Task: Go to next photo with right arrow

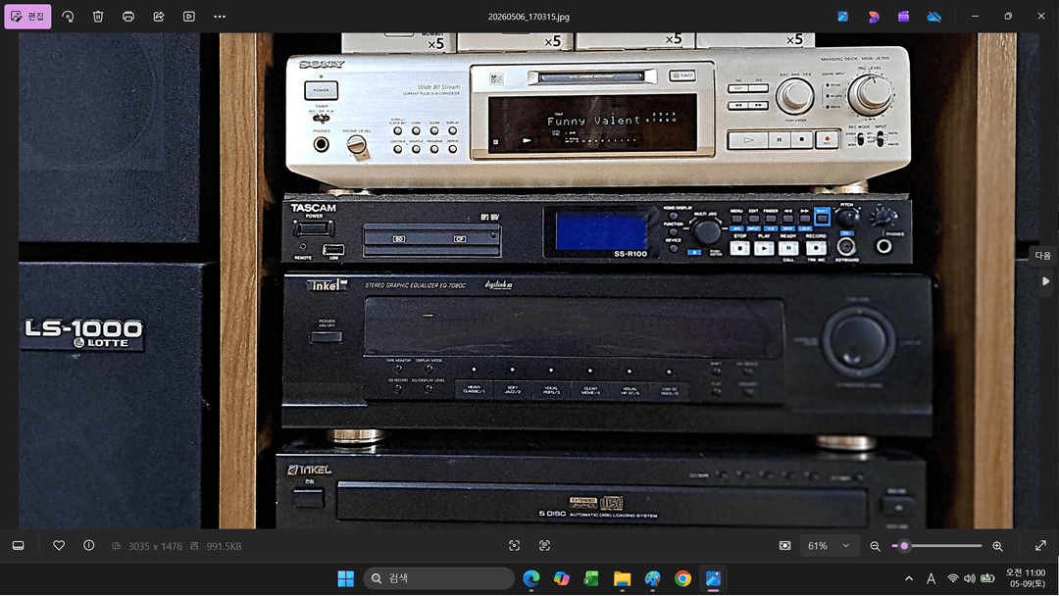Action: point(1045,281)
